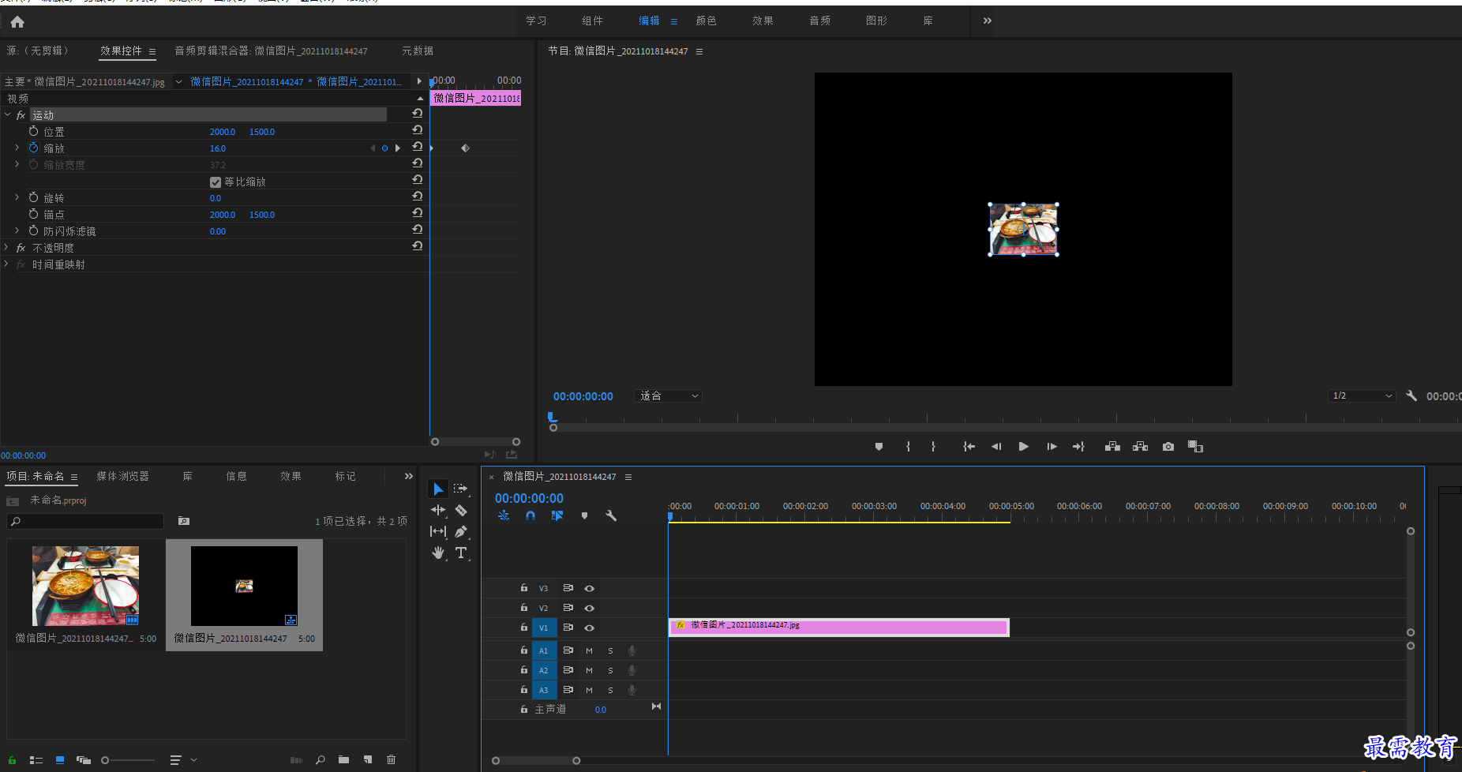Select the jpg image thumbnail in project
The image size is (1462, 772).
[85, 586]
